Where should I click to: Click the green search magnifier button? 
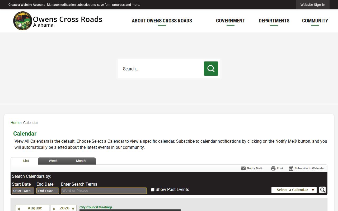pos(211,69)
